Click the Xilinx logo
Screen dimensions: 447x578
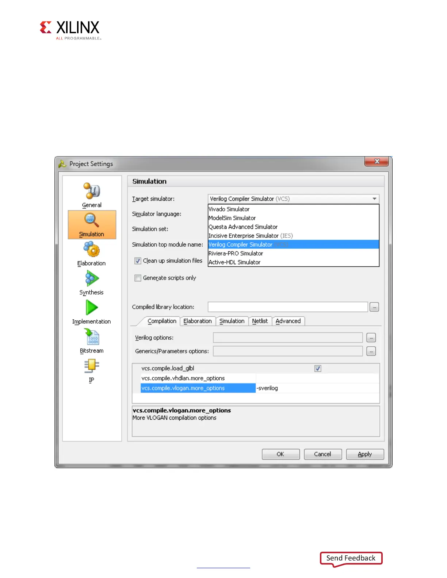coord(70,30)
